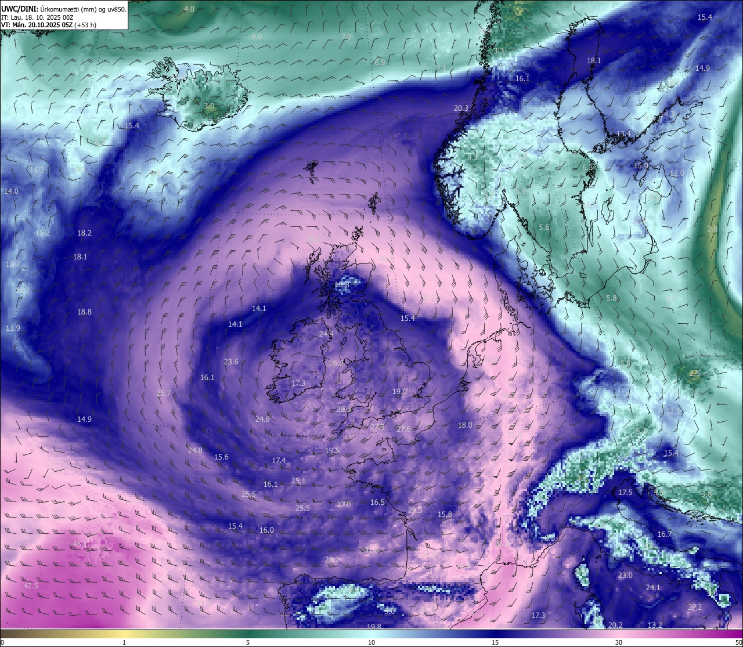Click the 5.6 value over southern Sweden
This screenshot has height=647, width=743.
[x=544, y=227]
